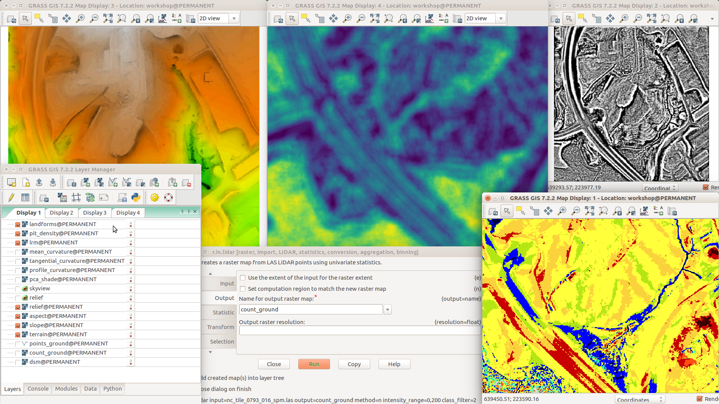Add raster map layer in Layer Manager
The height and width of the screenshot is (404, 719).
85,182
